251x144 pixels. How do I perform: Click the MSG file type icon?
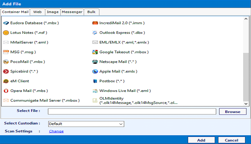(6, 52)
